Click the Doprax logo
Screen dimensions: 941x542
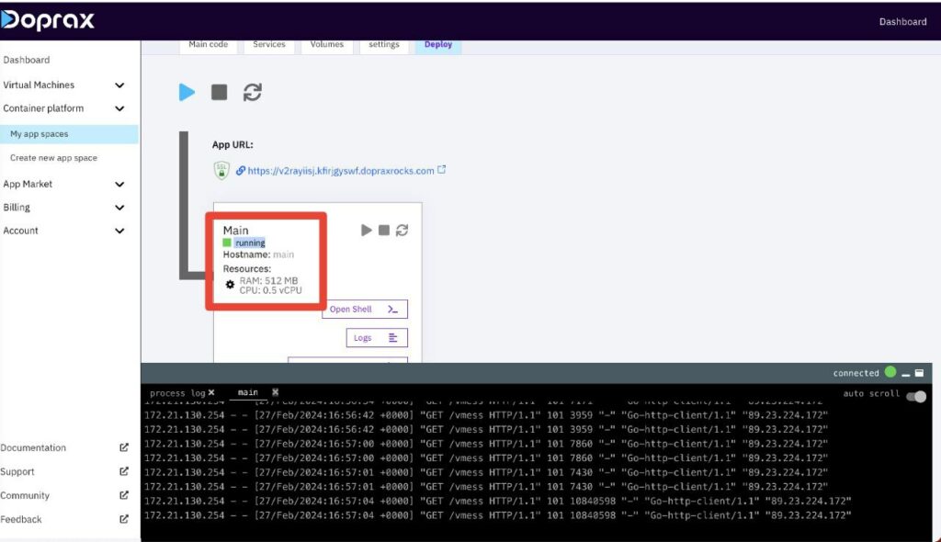coord(48,20)
